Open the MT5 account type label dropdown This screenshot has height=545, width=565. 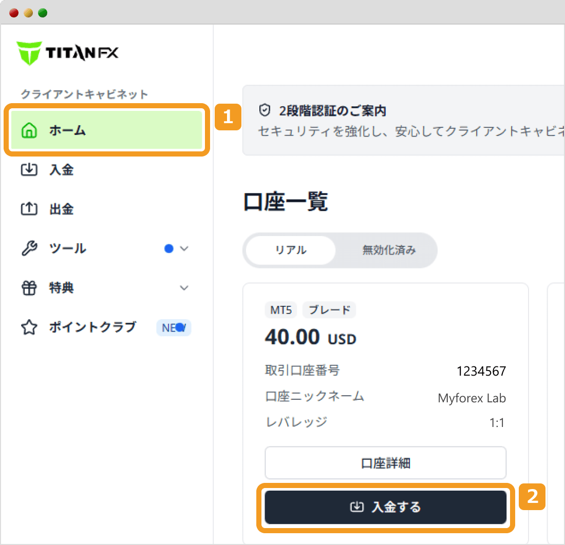(x=280, y=310)
